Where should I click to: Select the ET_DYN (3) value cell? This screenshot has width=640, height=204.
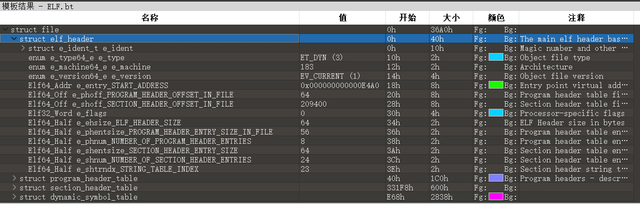(x=343, y=57)
